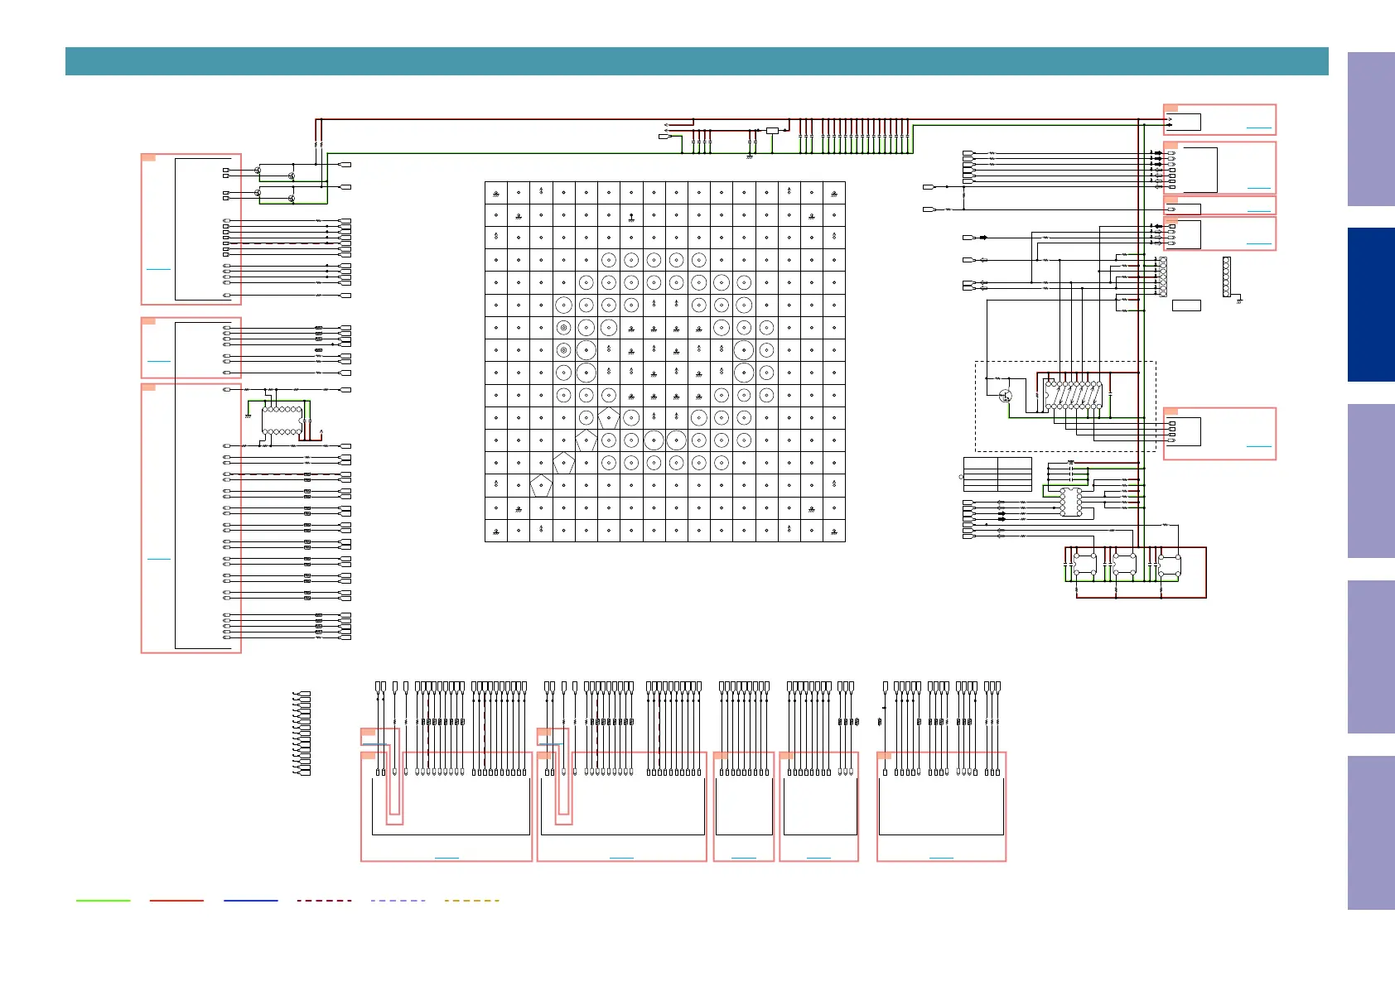Click the dashed yellow legend line
1395x986 pixels.
pos(471,900)
